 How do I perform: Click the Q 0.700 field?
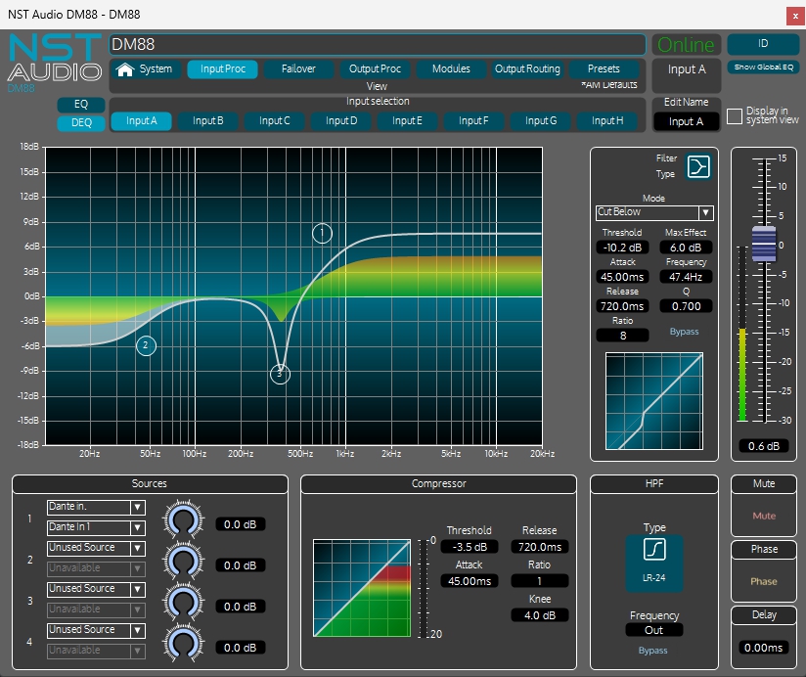tap(686, 306)
